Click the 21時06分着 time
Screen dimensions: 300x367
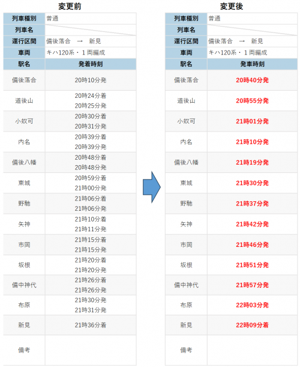pyautogui.click(x=91, y=199)
